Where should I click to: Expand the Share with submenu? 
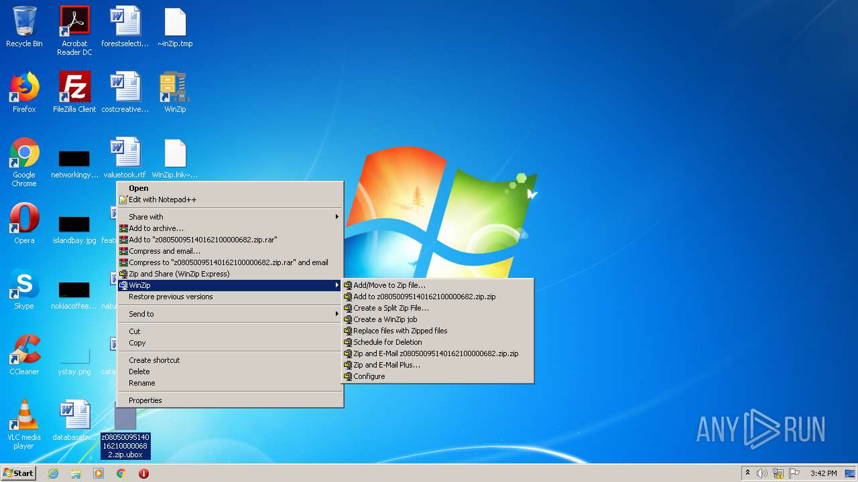[x=230, y=217]
